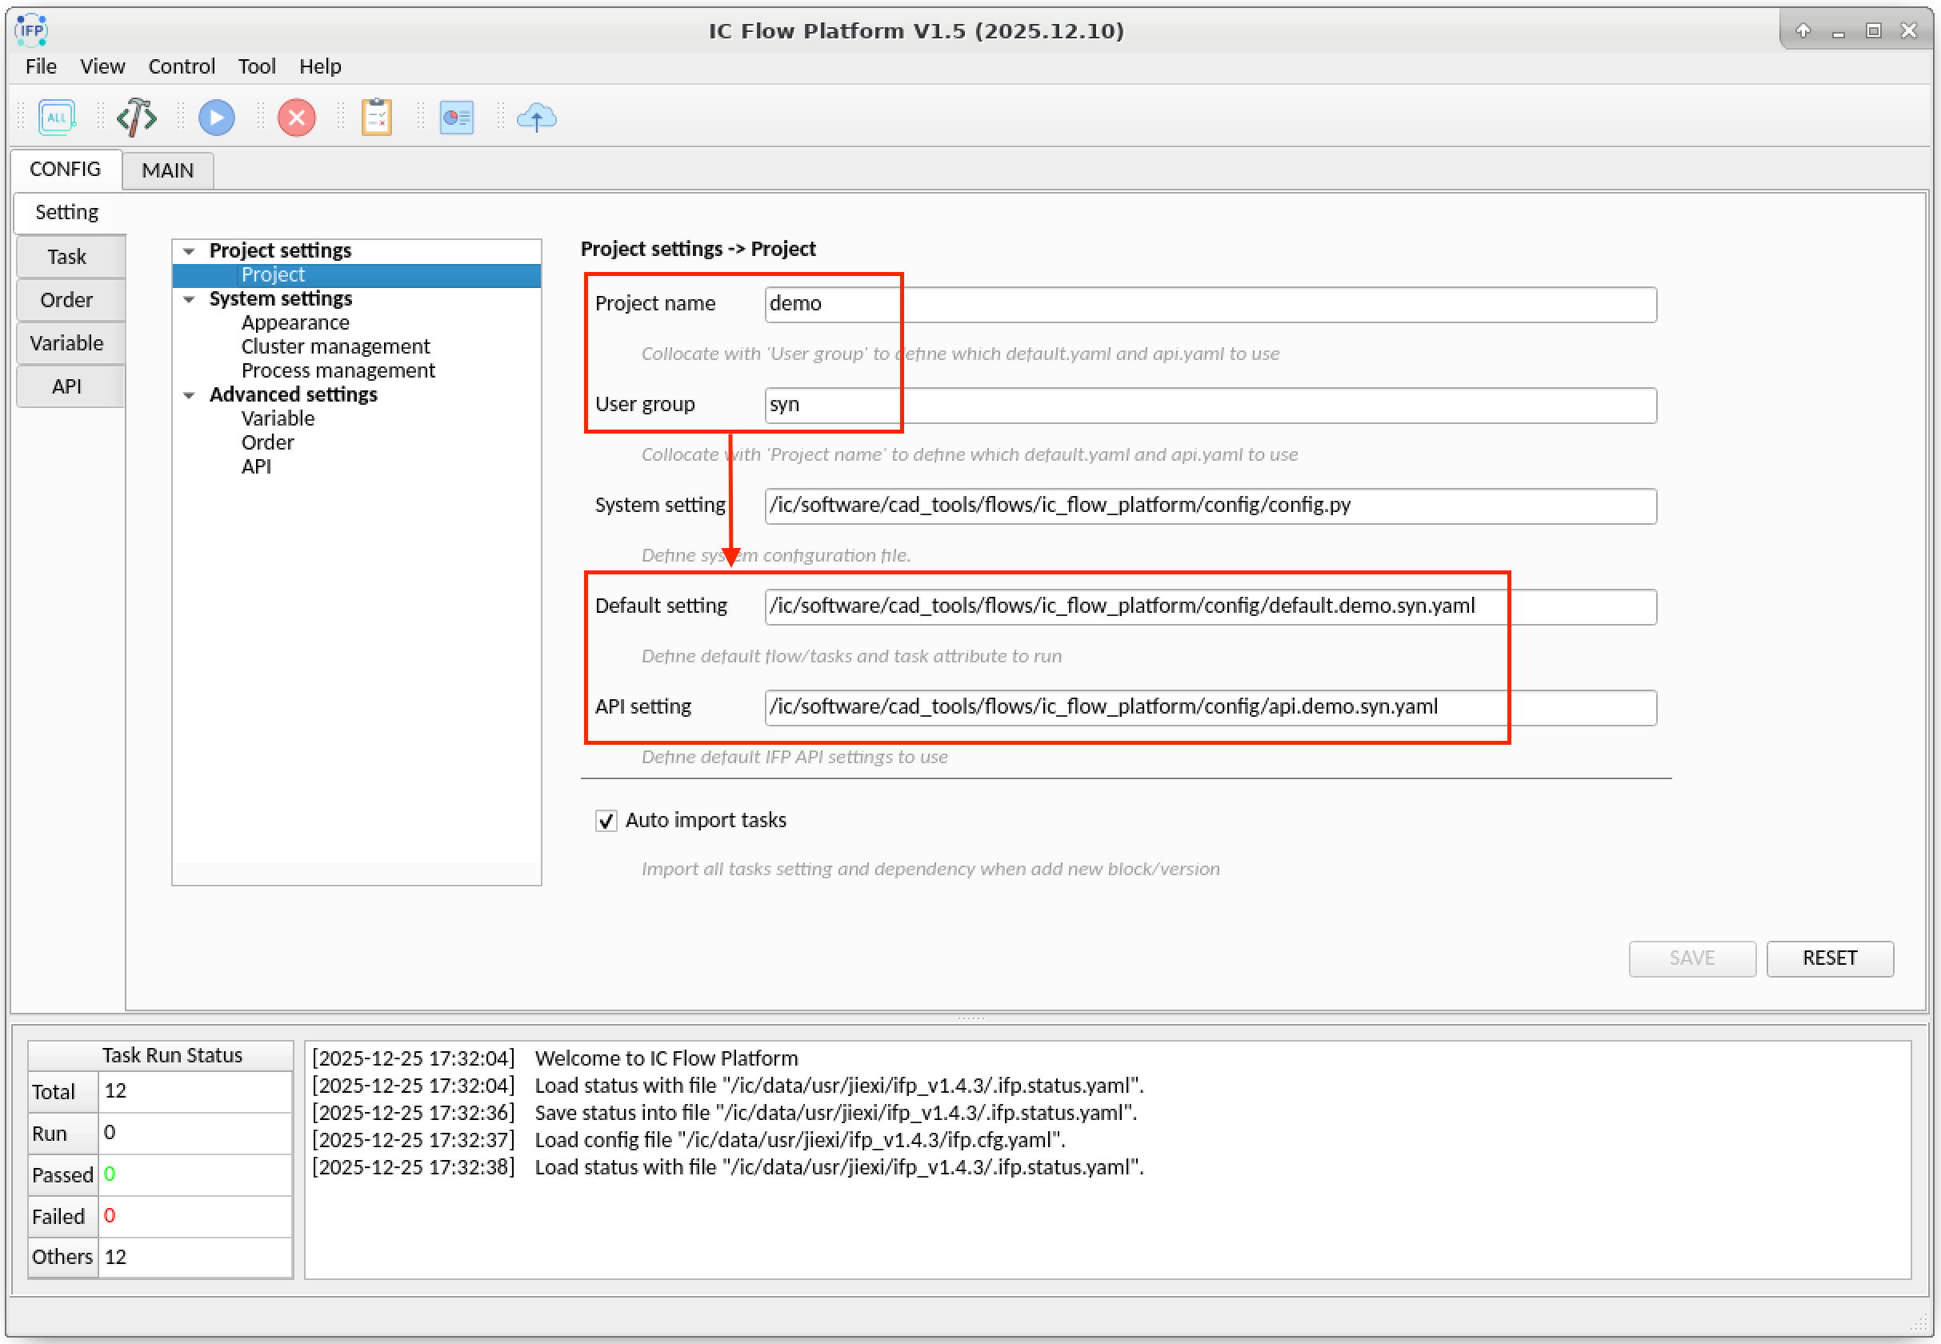
Task: Click the Total count cell showing 12
Action: [x=194, y=1091]
